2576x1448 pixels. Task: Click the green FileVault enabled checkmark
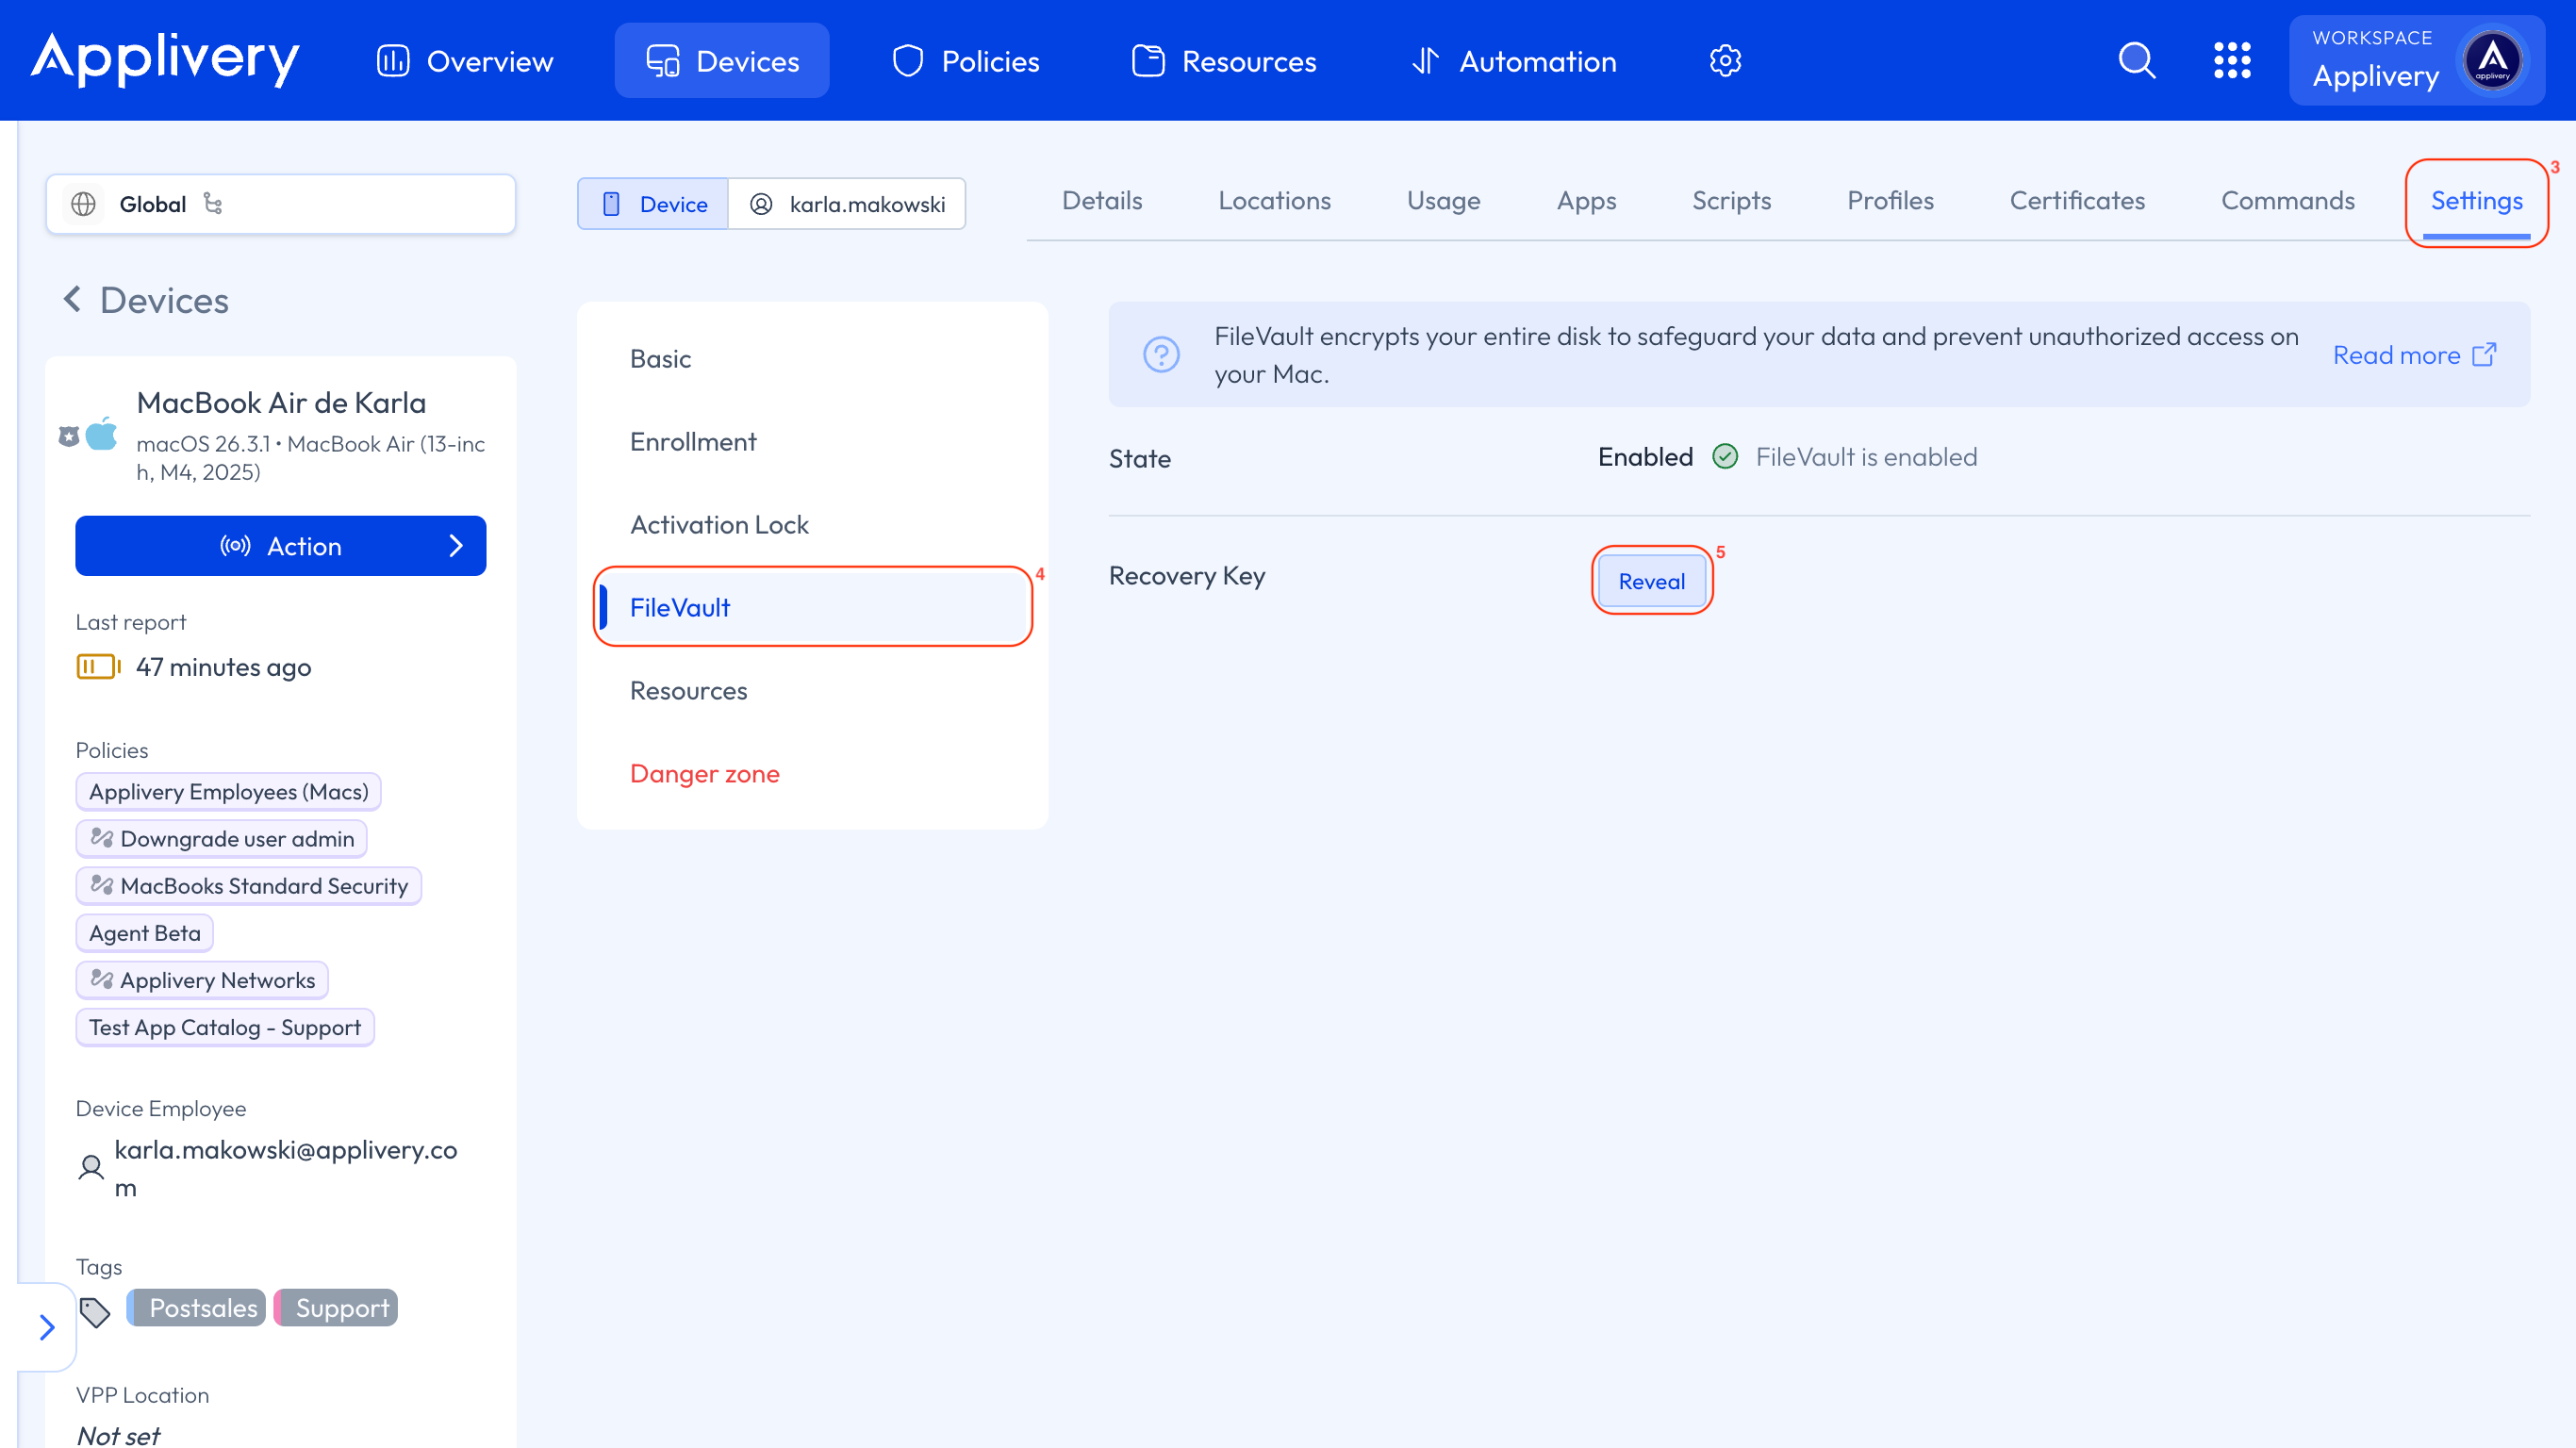1725,457
